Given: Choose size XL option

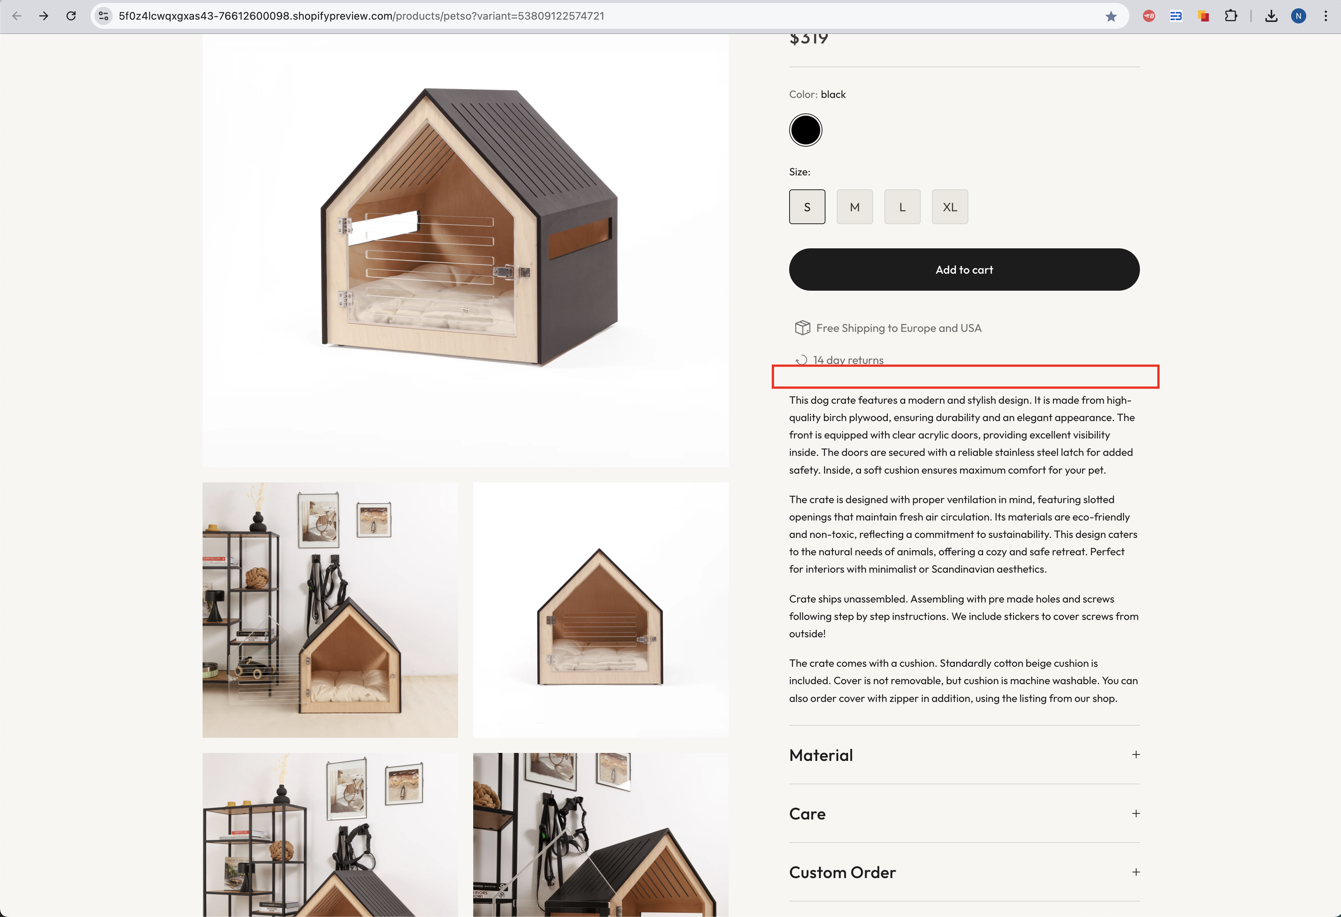Looking at the screenshot, I should pyautogui.click(x=949, y=207).
